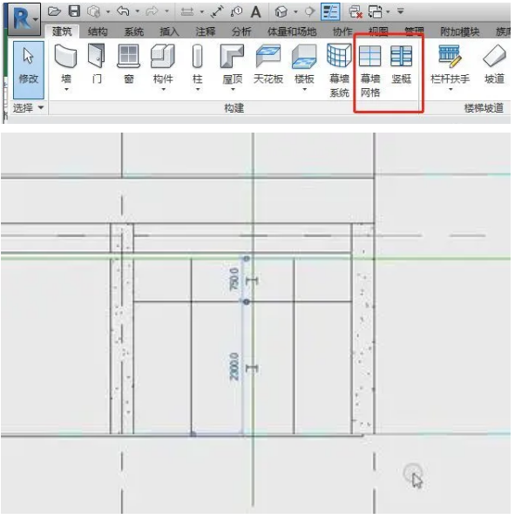Viewport: 515px width, 519px height.
Task: Select the 门 Door tool
Action: pos(97,65)
